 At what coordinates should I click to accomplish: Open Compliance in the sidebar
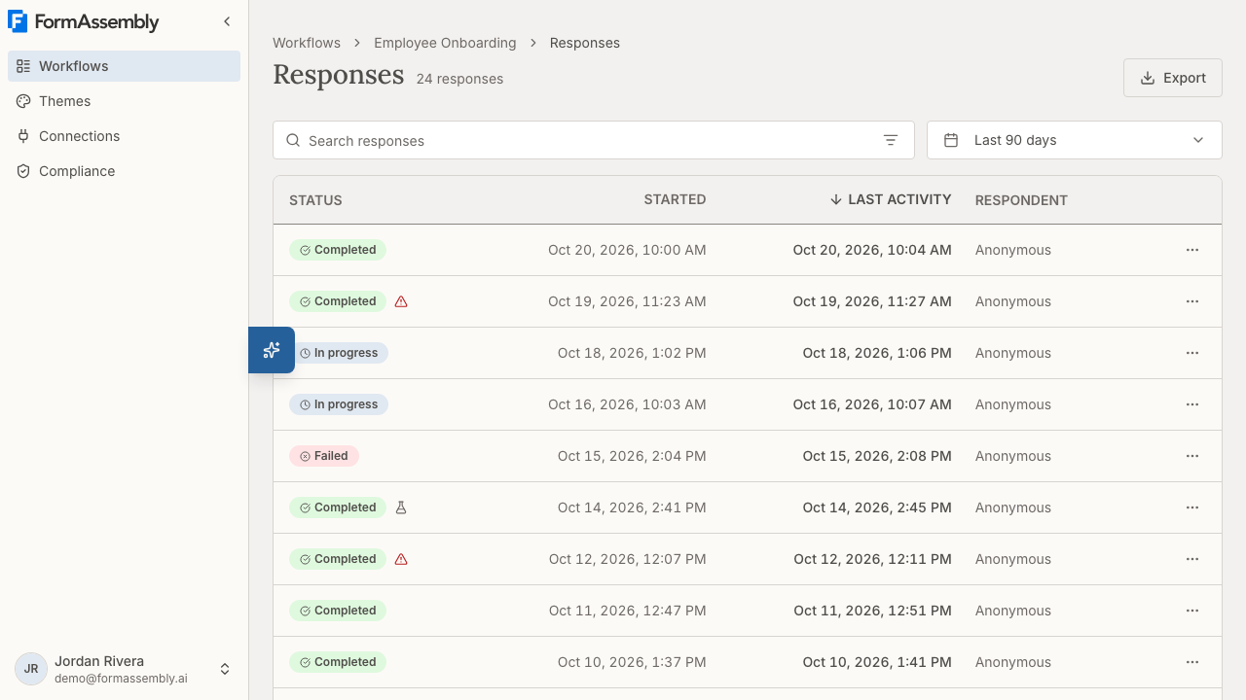125,171
